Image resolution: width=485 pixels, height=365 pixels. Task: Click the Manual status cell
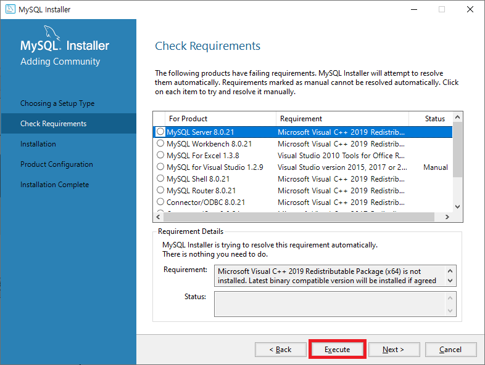[436, 167]
